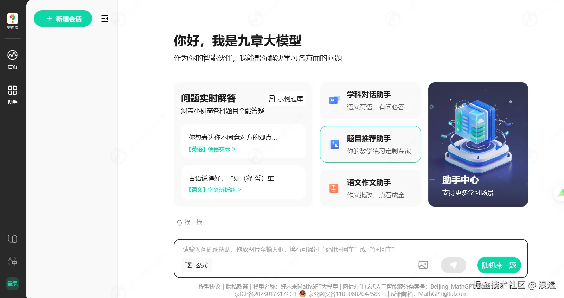
Task: Select the 你想表达你不同意对方的观点 example question
Action: click(243, 141)
